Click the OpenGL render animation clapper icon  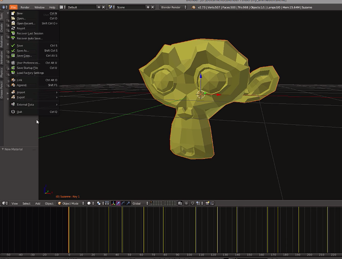tap(212, 203)
